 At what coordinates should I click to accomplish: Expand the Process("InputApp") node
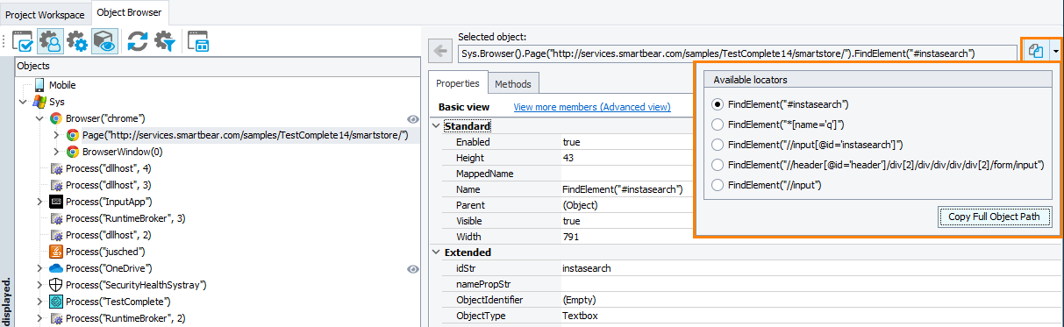pos(39,202)
